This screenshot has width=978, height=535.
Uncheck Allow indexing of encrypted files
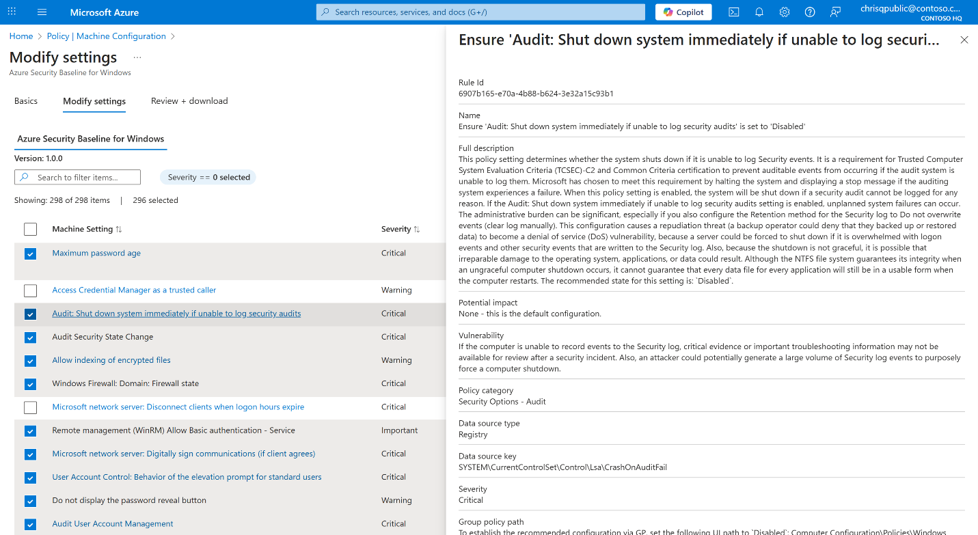coord(30,361)
